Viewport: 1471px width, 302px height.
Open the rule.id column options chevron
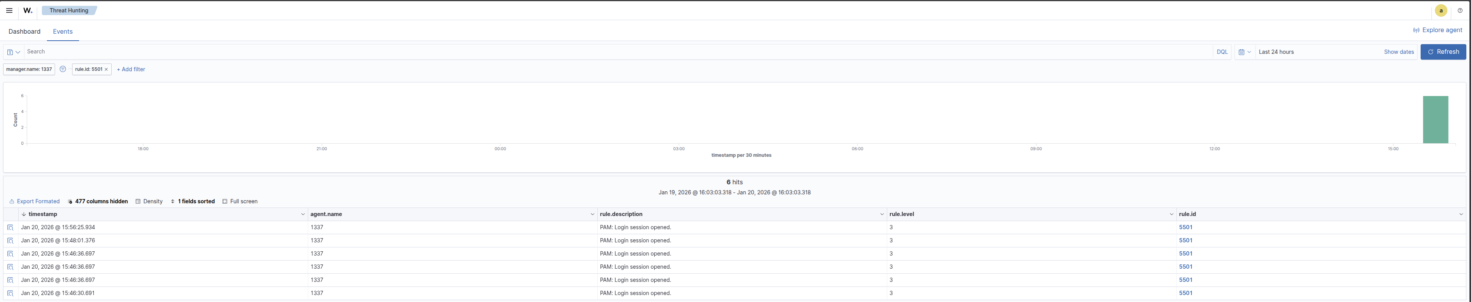click(1461, 214)
